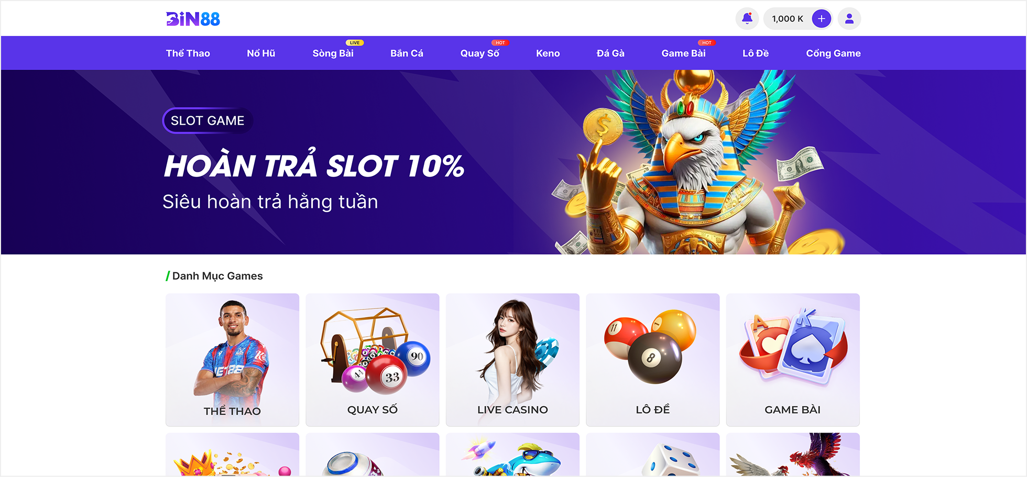The width and height of the screenshot is (1027, 477).
Task: Open Quay Số hot menu item
Action: click(480, 53)
